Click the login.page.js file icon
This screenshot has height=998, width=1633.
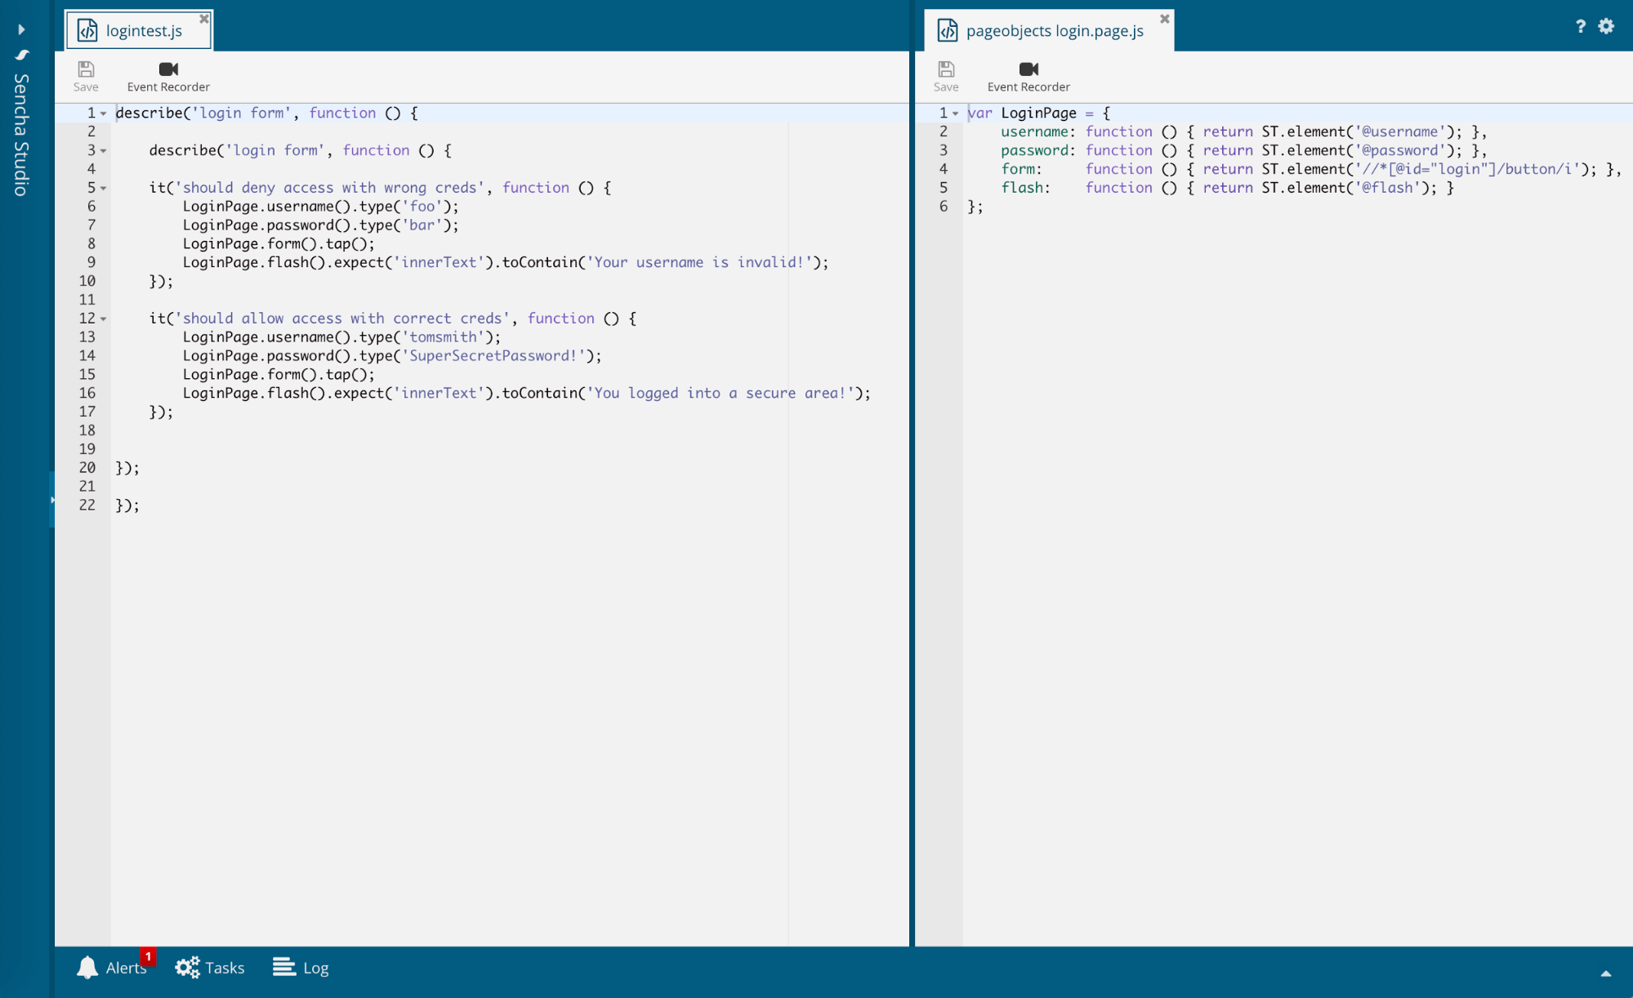(x=948, y=30)
